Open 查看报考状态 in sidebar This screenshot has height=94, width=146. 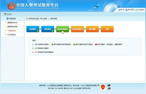[12, 23]
